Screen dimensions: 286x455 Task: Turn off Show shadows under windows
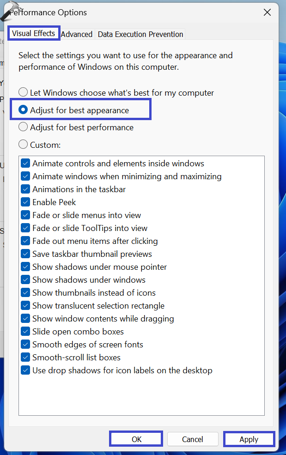25,280
